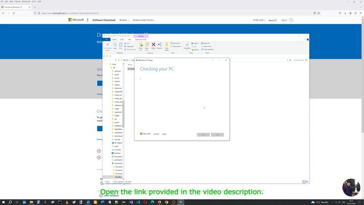Click the Move to icon in File Explorer ribbon
Image resolution: width=364 pixels, height=205 pixels.
point(140,45)
